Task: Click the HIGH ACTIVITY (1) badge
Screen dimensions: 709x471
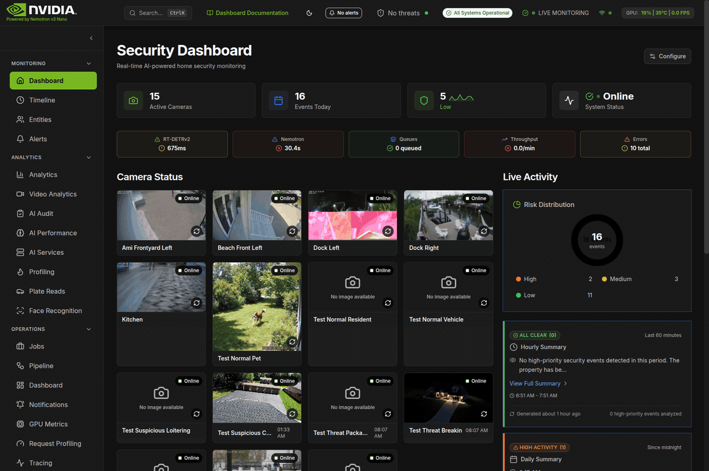Action: click(x=539, y=447)
